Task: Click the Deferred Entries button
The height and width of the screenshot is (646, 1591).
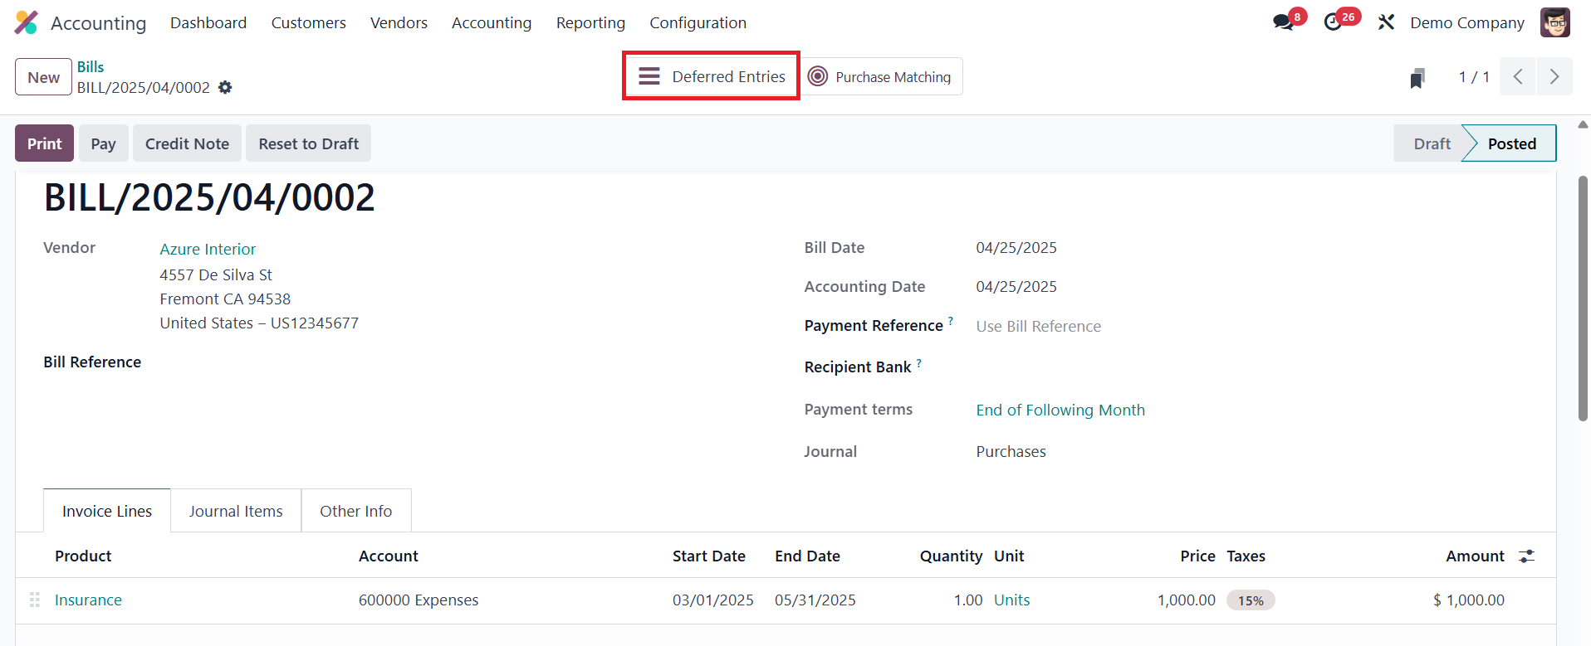Action: click(x=712, y=76)
